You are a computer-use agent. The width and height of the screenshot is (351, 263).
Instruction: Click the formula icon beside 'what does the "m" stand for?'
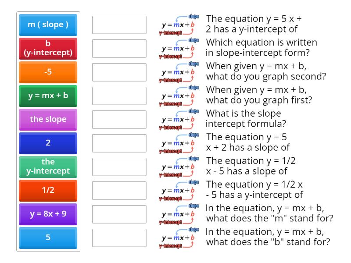(179, 214)
